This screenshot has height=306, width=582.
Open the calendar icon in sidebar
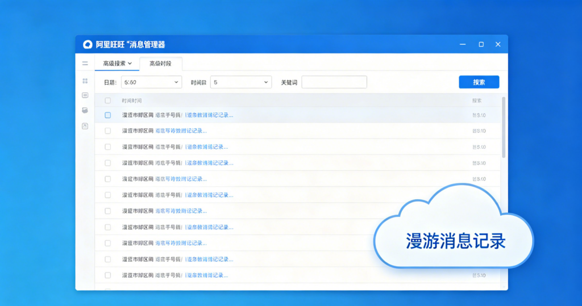85,126
